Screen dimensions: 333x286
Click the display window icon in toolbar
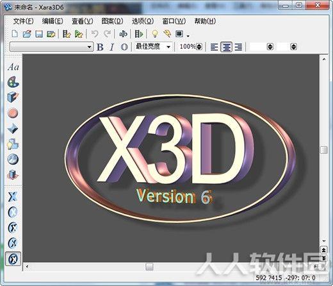pyautogui.click(x=179, y=34)
